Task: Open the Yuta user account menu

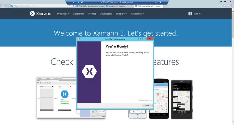Action: click(195, 14)
